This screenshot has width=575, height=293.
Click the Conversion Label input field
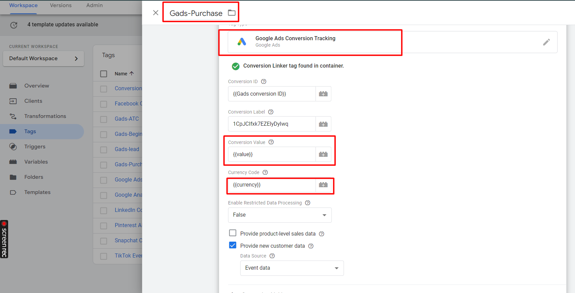click(x=272, y=124)
